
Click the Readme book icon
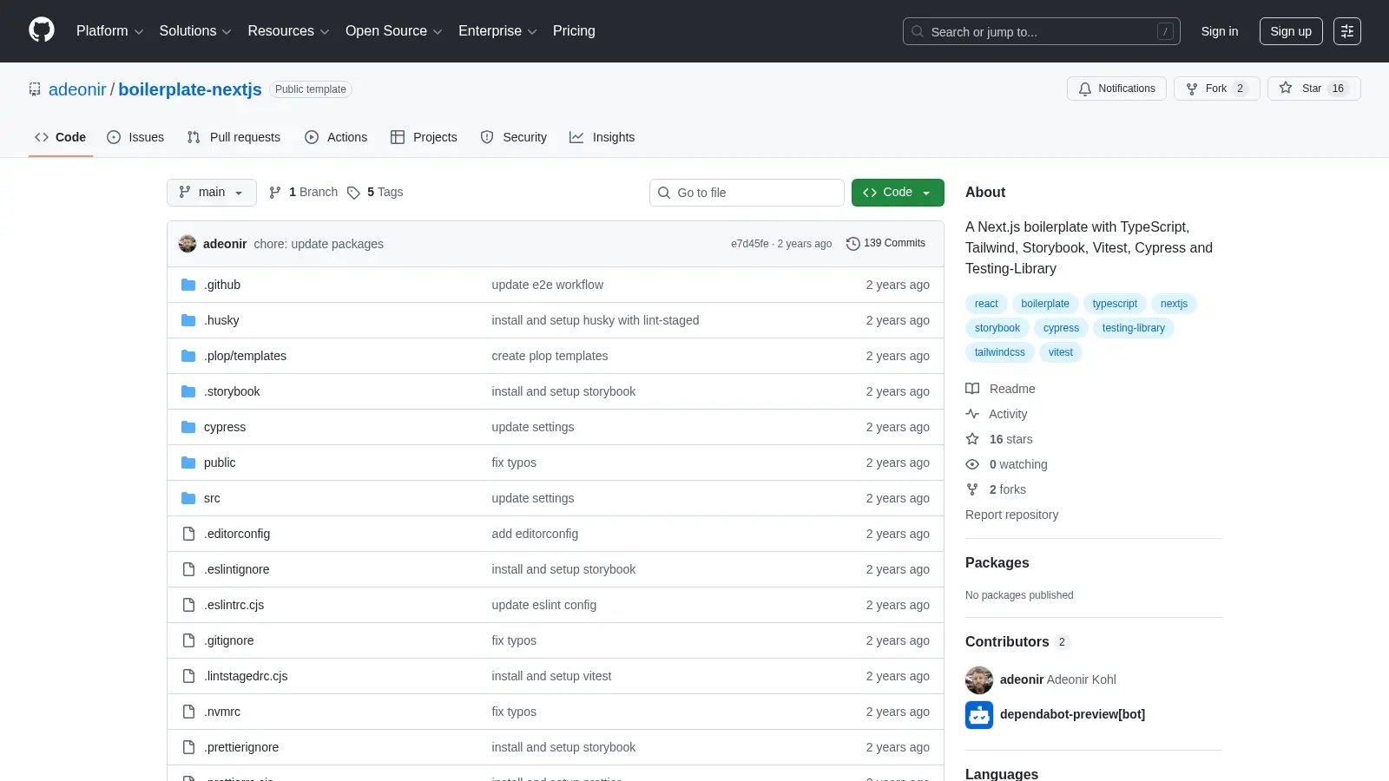[972, 389]
